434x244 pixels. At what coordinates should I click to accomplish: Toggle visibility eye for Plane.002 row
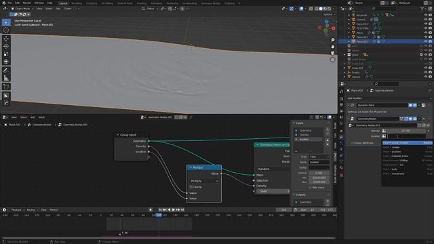(x=426, y=41)
